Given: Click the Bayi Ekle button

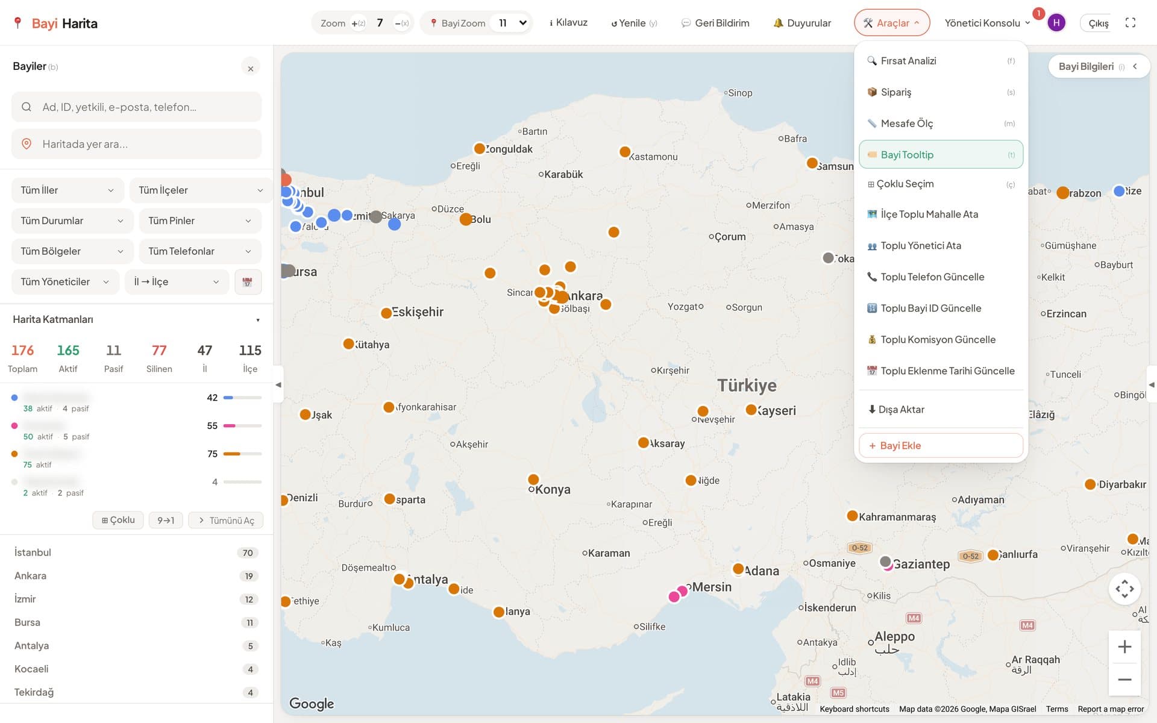Looking at the screenshot, I should [x=941, y=446].
